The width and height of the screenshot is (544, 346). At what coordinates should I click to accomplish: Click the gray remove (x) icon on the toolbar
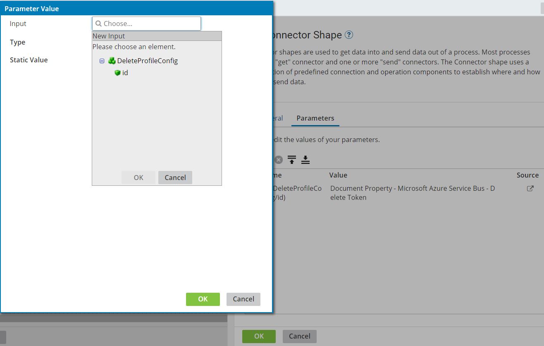(x=278, y=160)
